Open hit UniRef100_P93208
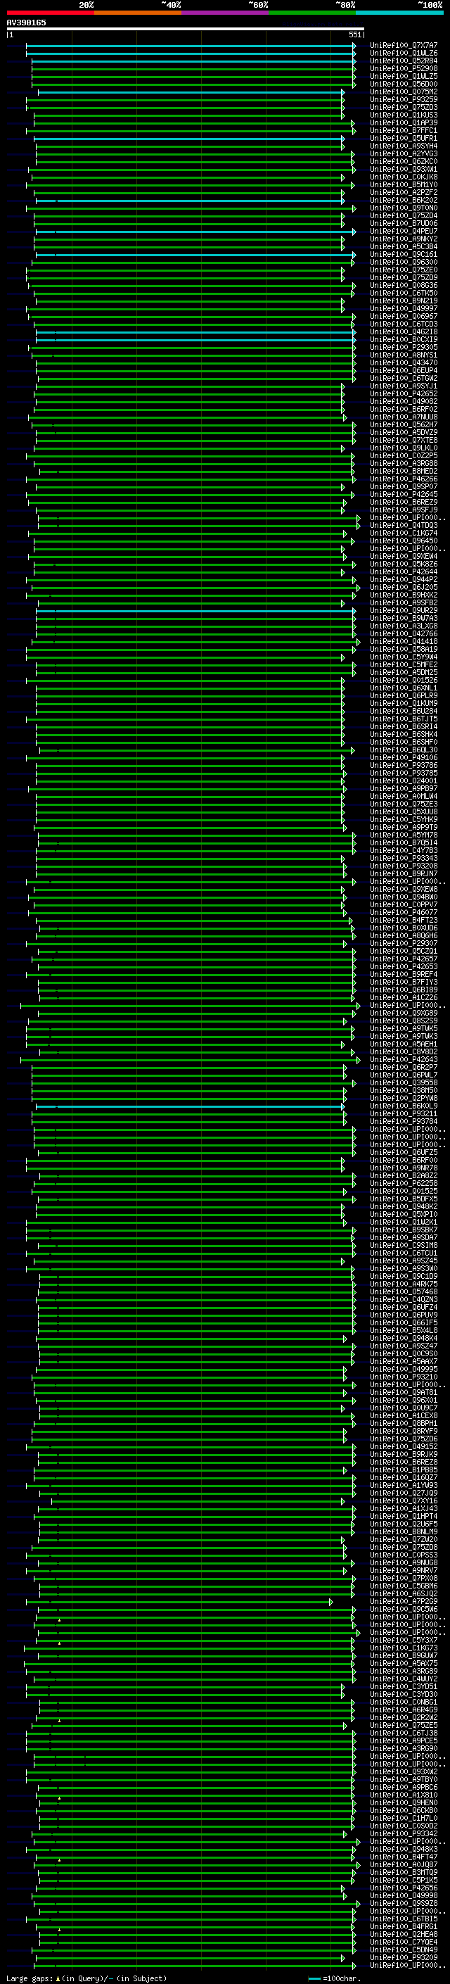The image size is (450, 1984). click(404, 866)
